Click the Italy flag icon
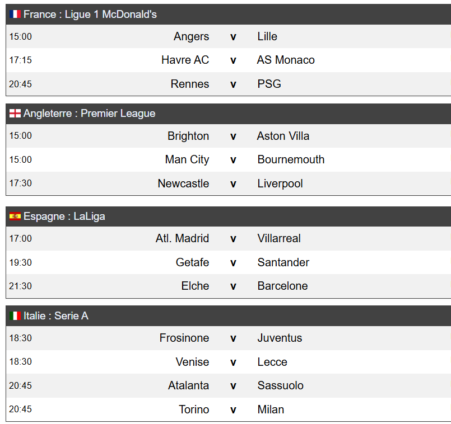 tap(15, 315)
